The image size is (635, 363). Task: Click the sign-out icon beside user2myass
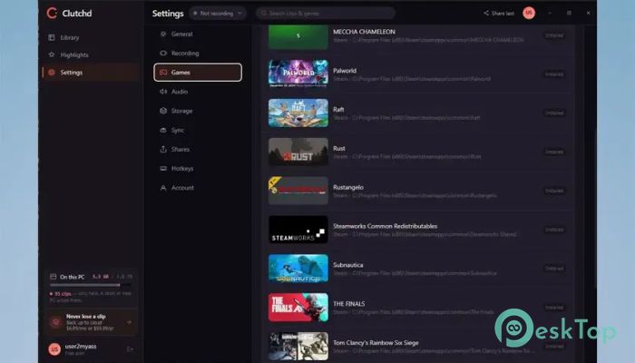tap(130, 348)
